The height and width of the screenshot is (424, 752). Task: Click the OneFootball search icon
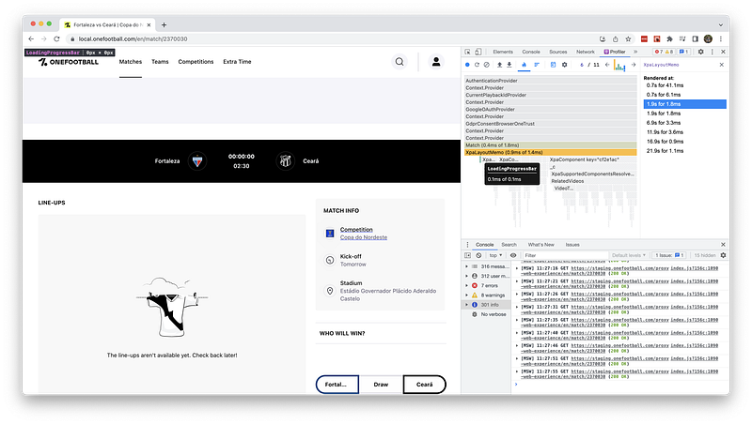click(399, 62)
